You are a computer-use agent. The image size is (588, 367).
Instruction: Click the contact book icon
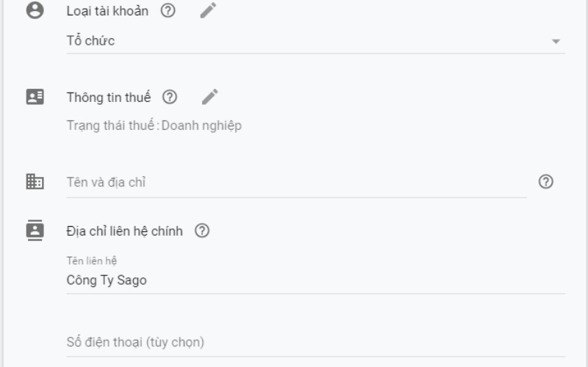[x=35, y=230]
